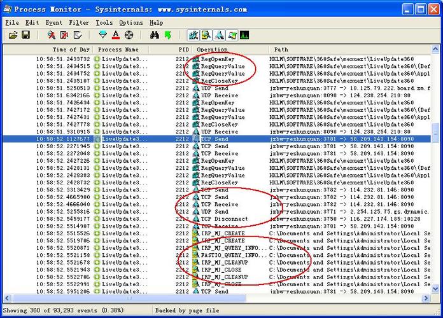Sort by the Time of Day column header
Viewport: 443px width, 318px height.
click(48, 50)
